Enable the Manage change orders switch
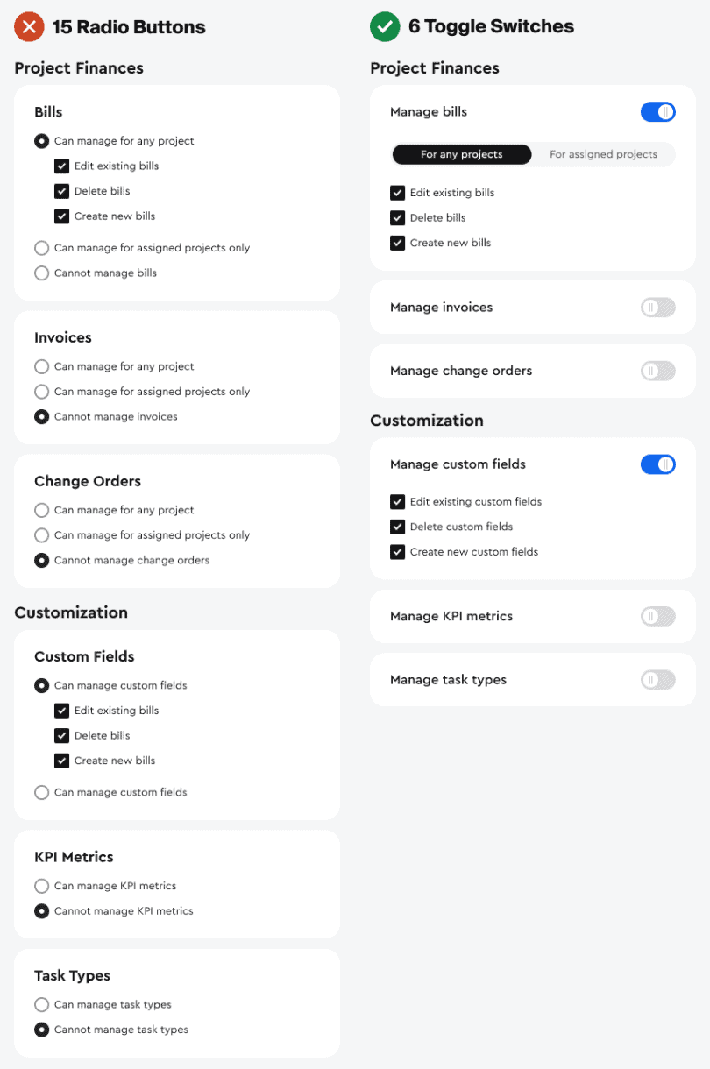The width and height of the screenshot is (710, 1069). 657,371
